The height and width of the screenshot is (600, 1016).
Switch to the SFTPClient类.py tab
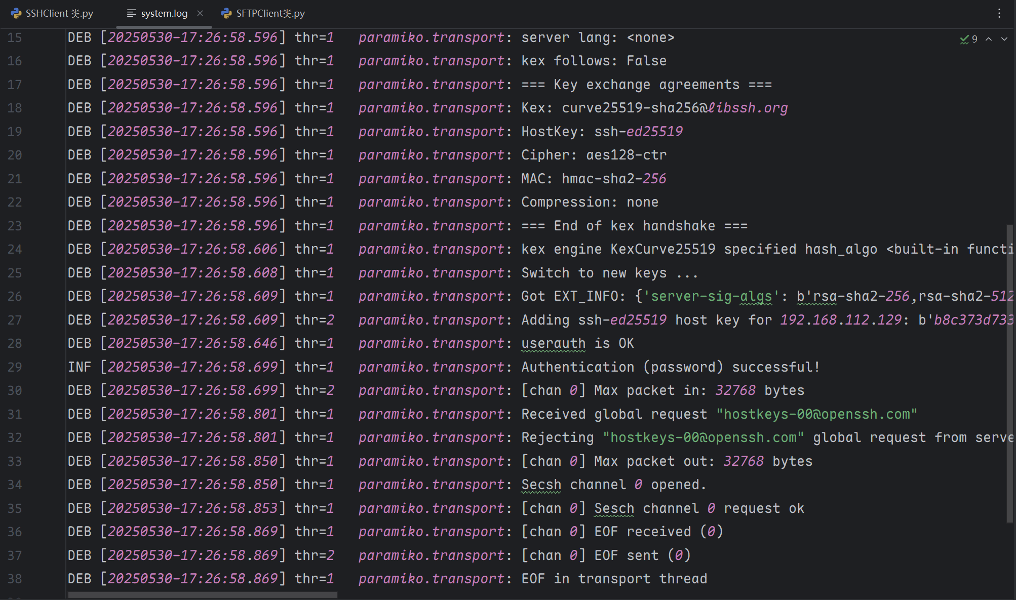click(270, 14)
